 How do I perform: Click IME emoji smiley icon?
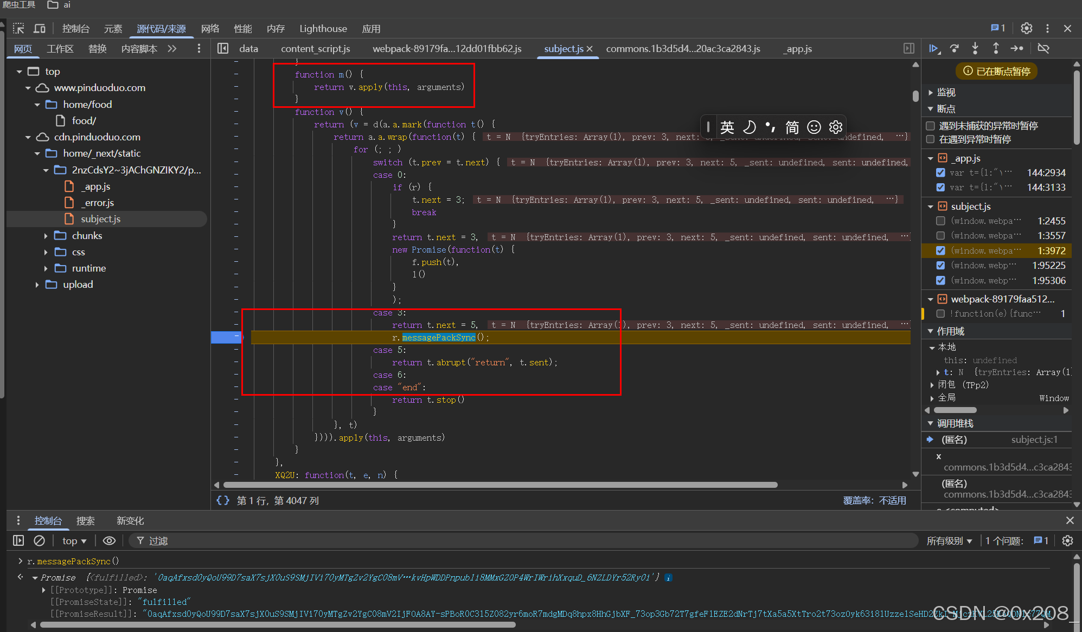click(814, 127)
